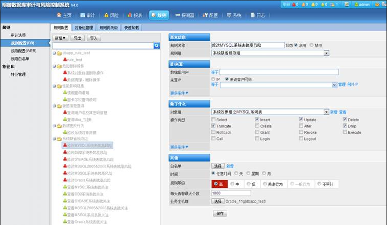Click green icon of 查看DB2系统表就关注
The image size is (387, 225).
(65, 194)
